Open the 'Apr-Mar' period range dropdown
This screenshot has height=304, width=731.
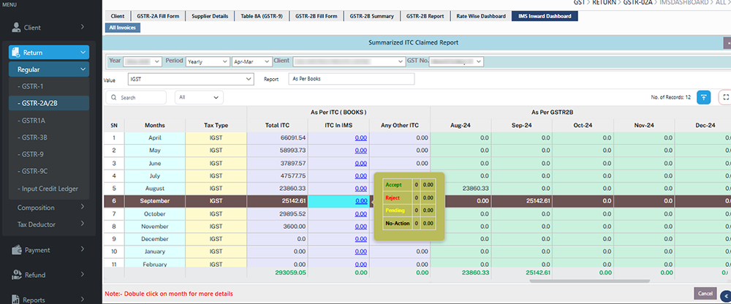pyautogui.click(x=251, y=61)
